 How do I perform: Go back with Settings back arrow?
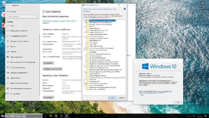8,6
